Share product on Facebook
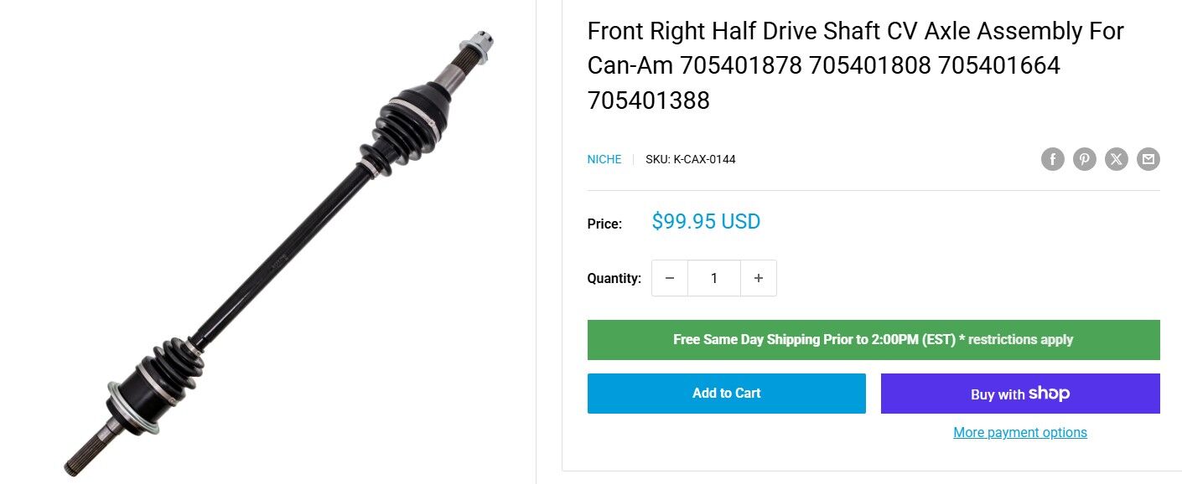 (1053, 159)
